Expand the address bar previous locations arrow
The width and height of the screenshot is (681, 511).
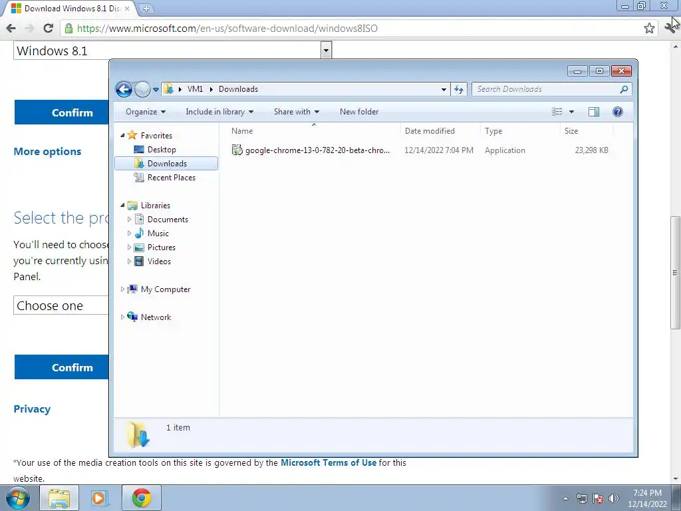[444, 90]
